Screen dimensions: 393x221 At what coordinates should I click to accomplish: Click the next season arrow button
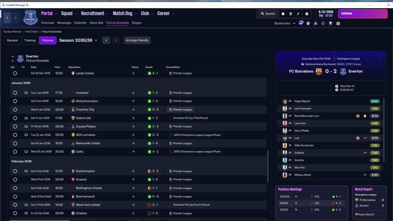click(116, 40)
